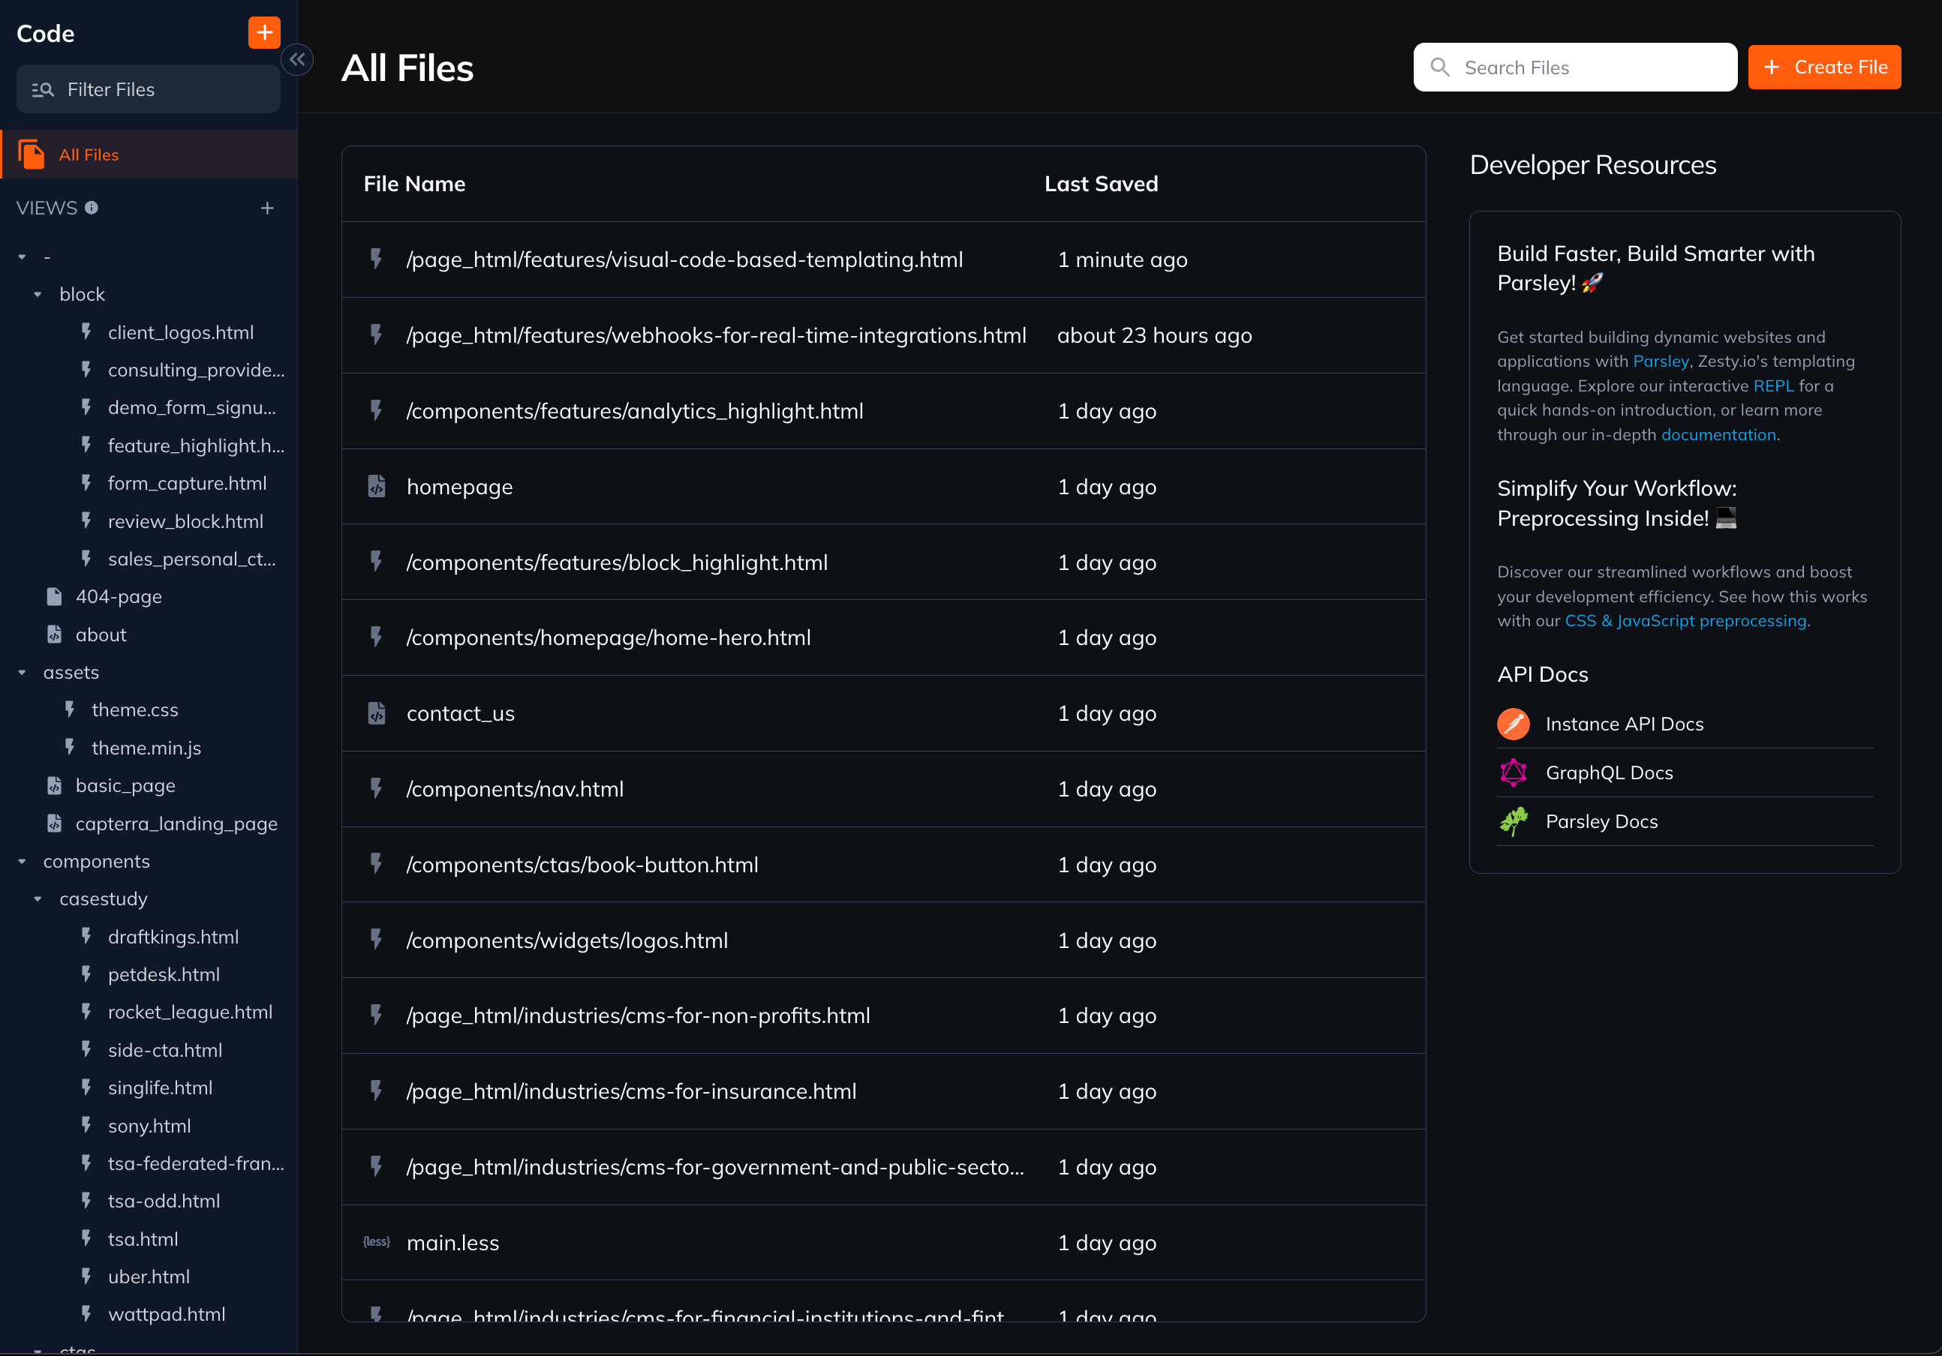Collapse the components folder
The image size is (1942, 1356).
22,862
